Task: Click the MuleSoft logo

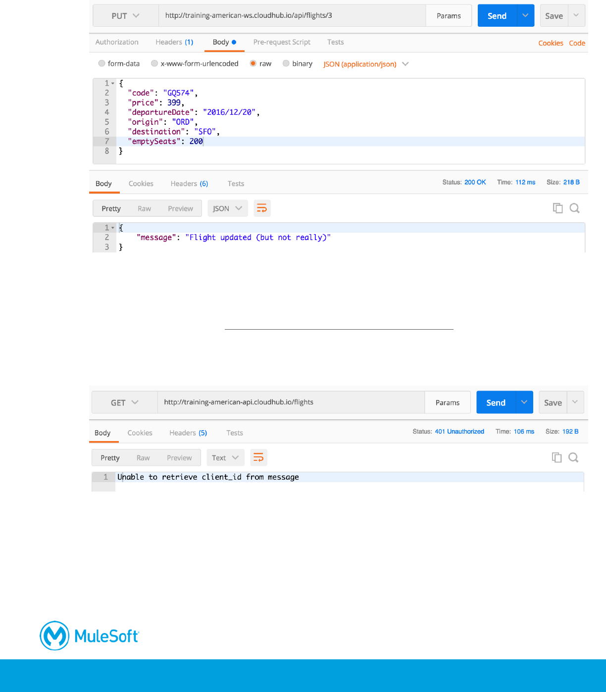Action: point(90,636)
